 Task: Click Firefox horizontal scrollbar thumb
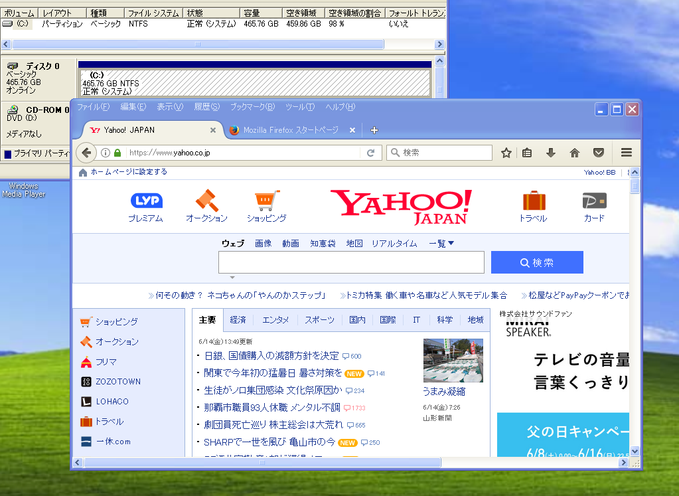tap(262, 463)
